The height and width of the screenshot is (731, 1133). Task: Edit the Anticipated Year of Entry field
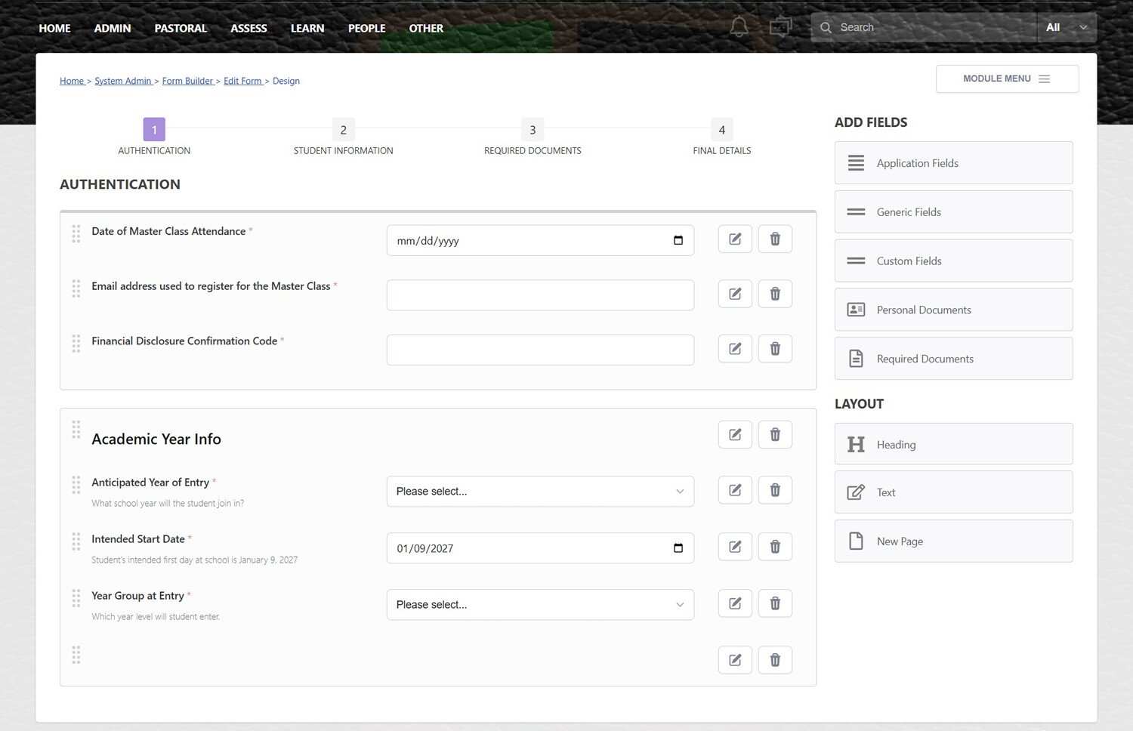click(735, 490)
